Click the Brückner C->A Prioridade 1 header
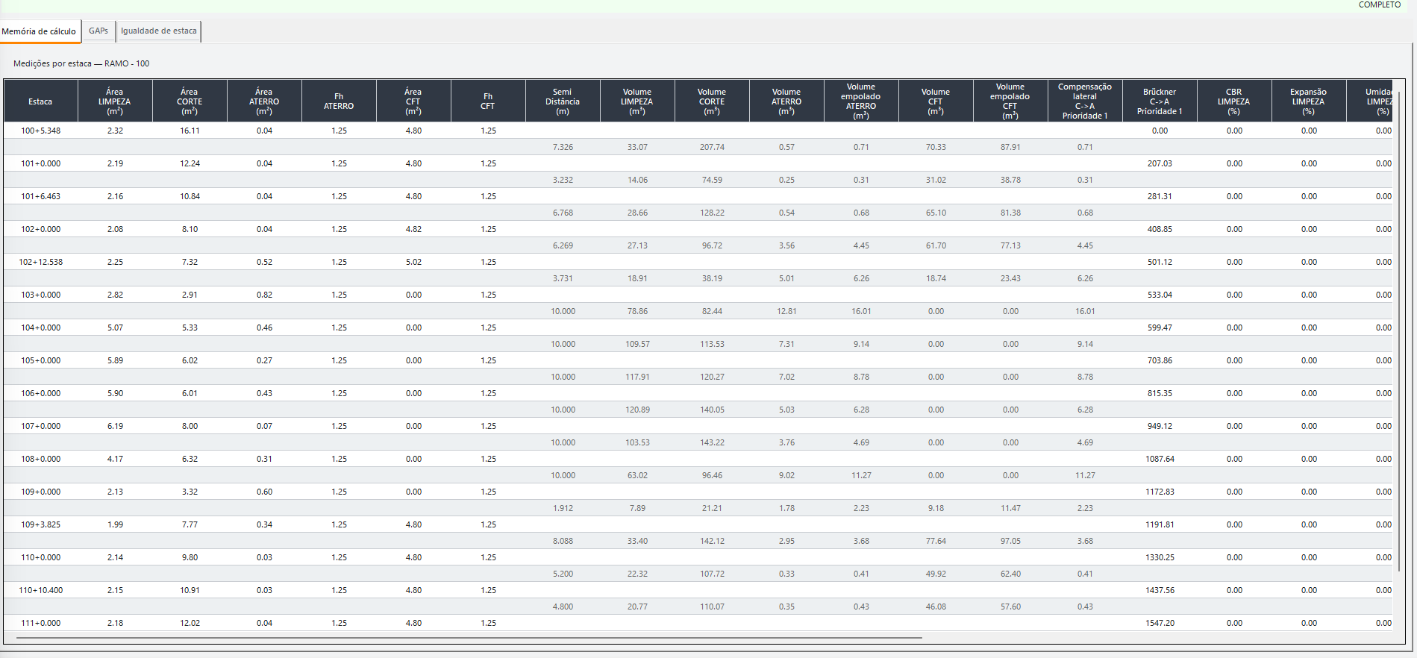Viewport: 1417px width, 658px height. 1160,101
